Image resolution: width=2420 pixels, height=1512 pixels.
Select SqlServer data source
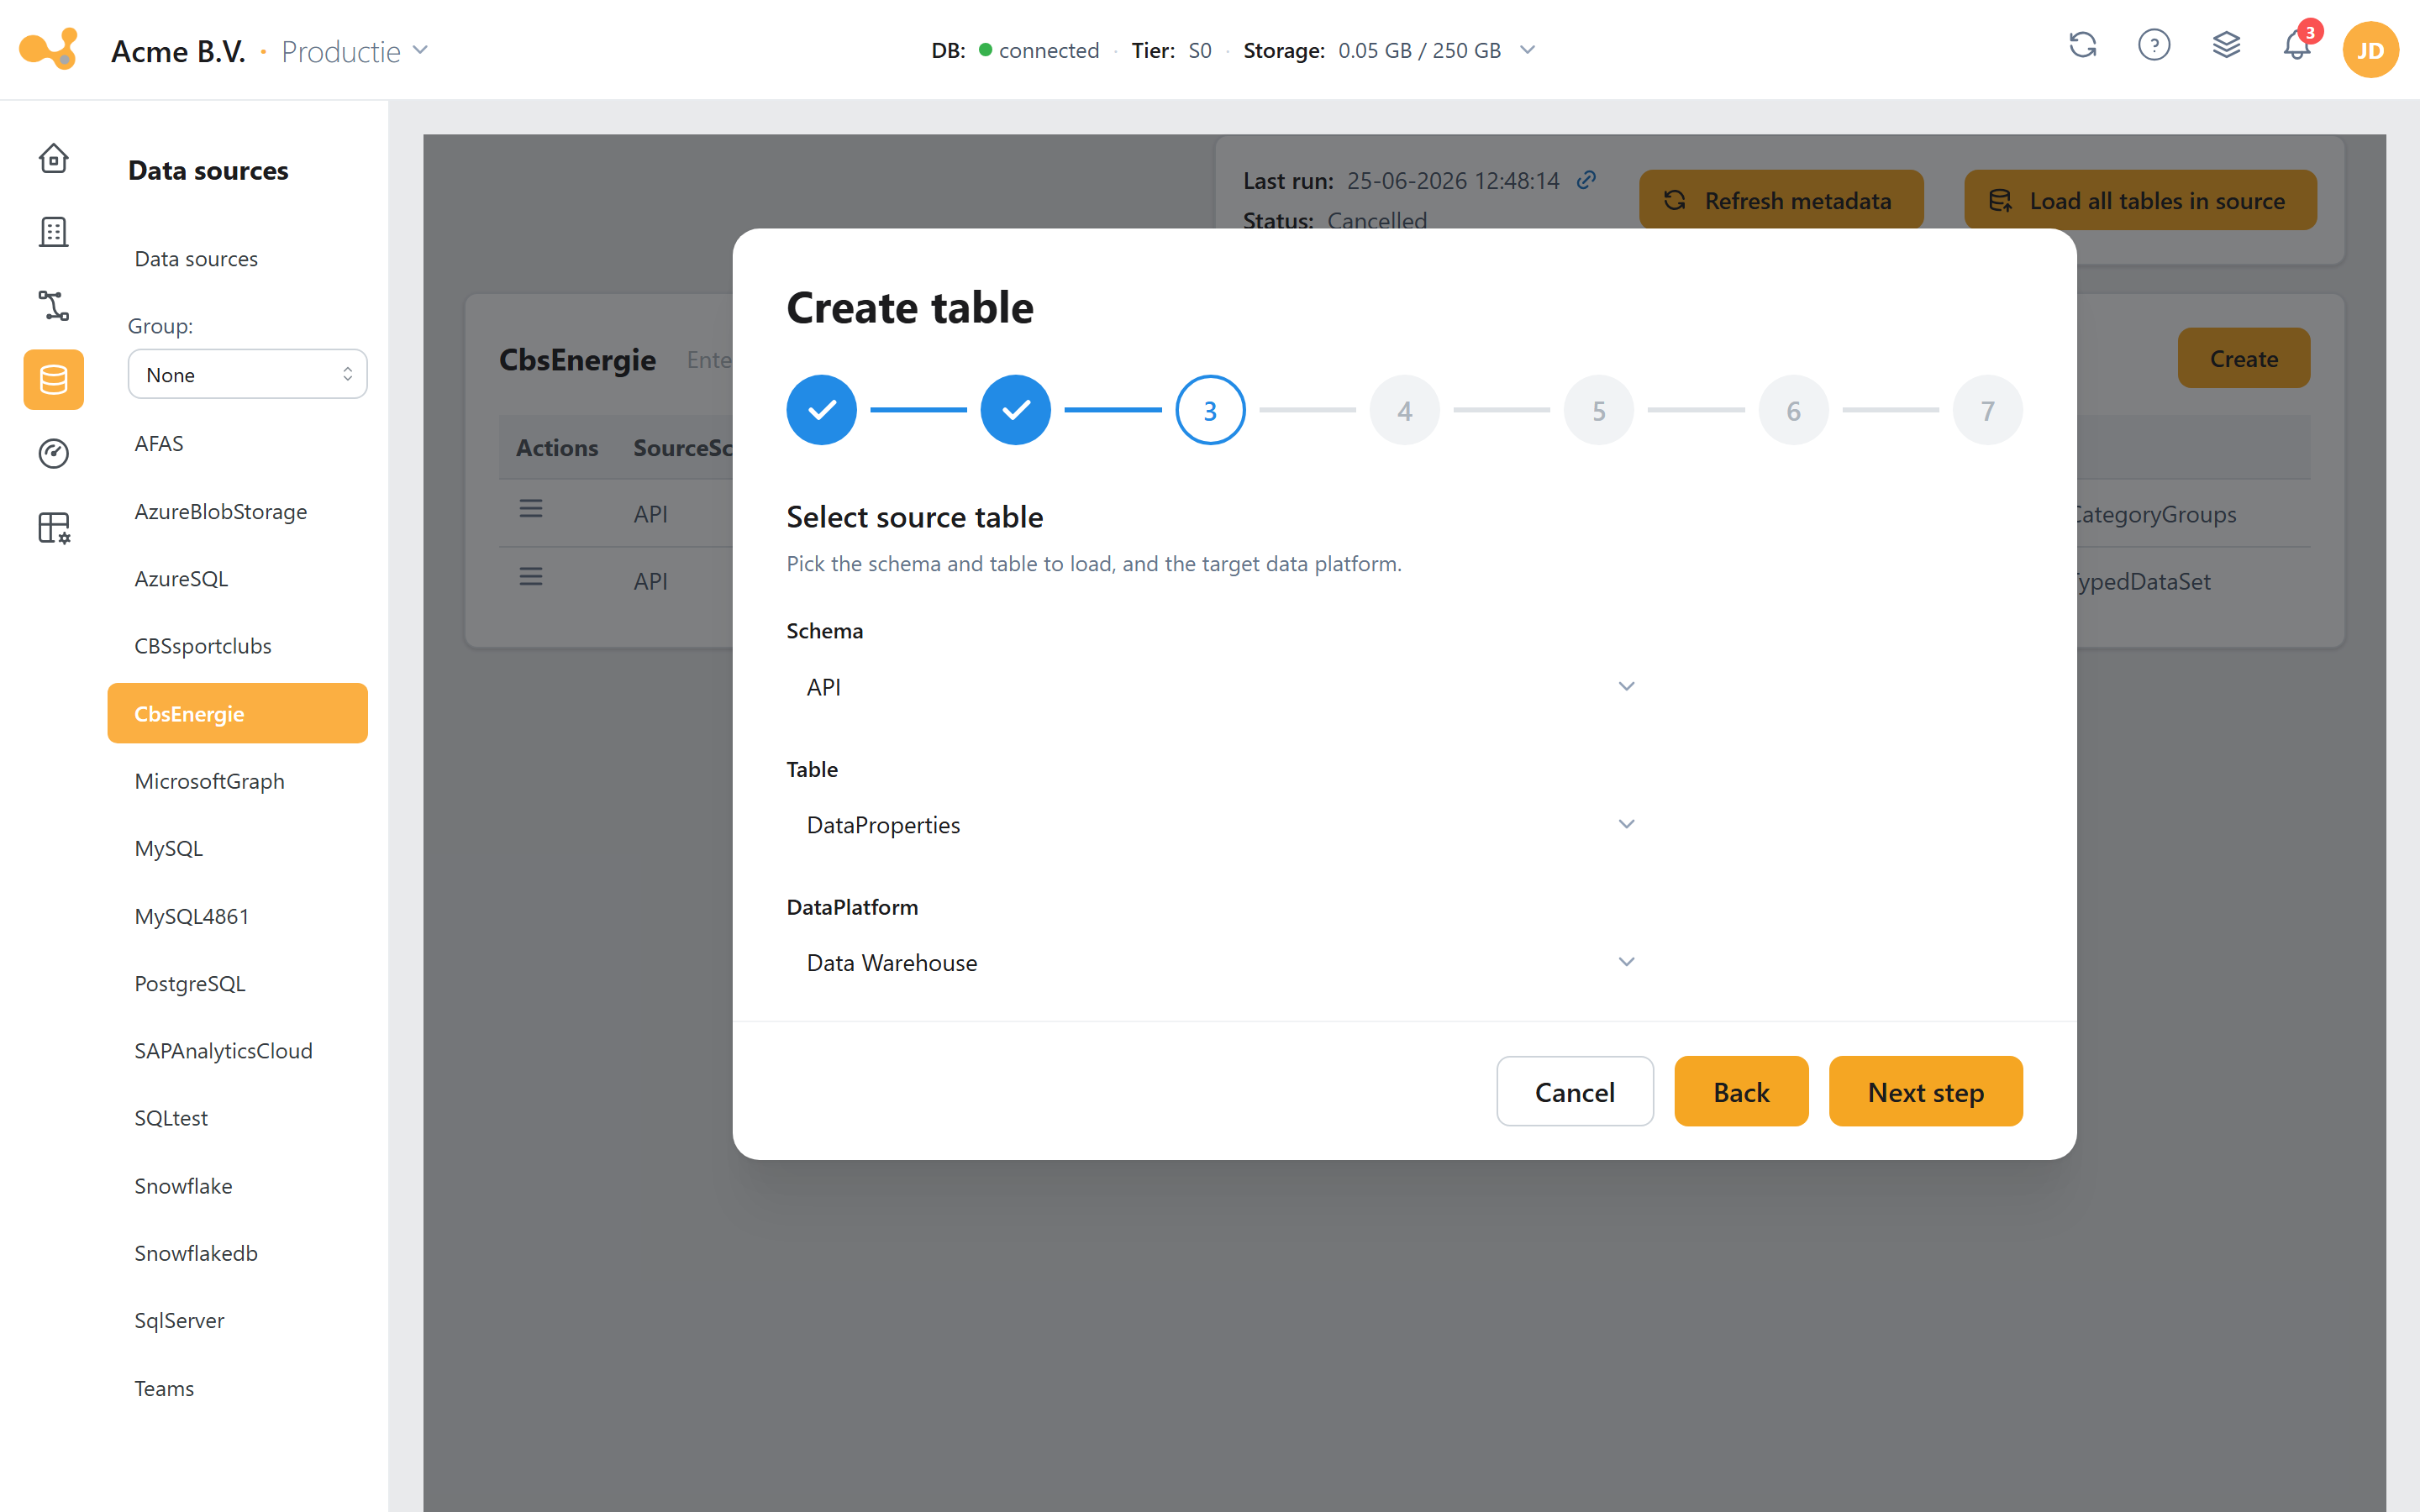(237, 1320)
